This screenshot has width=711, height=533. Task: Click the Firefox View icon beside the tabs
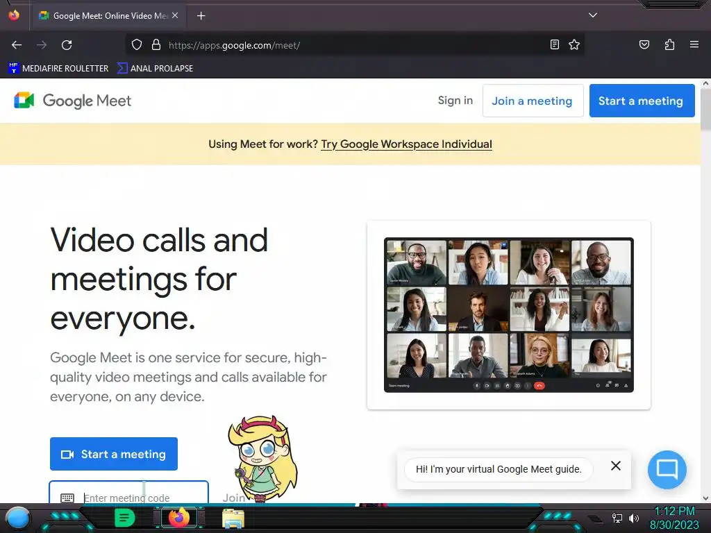pyautogui.click(x=14, y=15)
